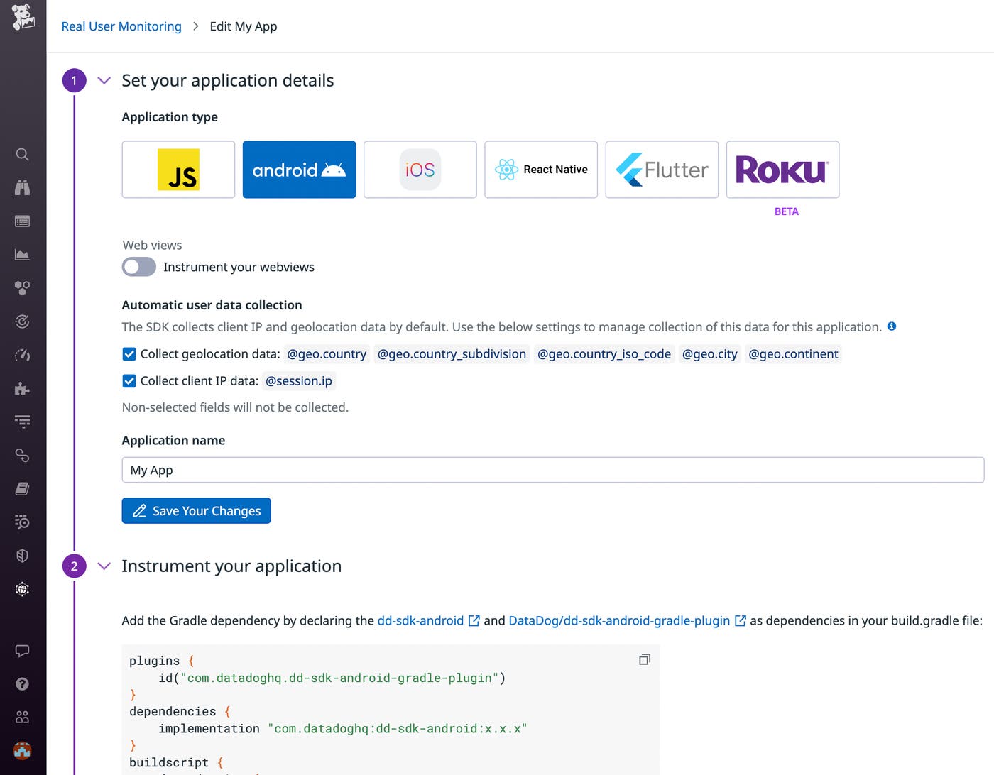Image resolution: width=994 pixels, height=775 pixels.
Task: Collapse Set your application details section
Action: (104, 81)
